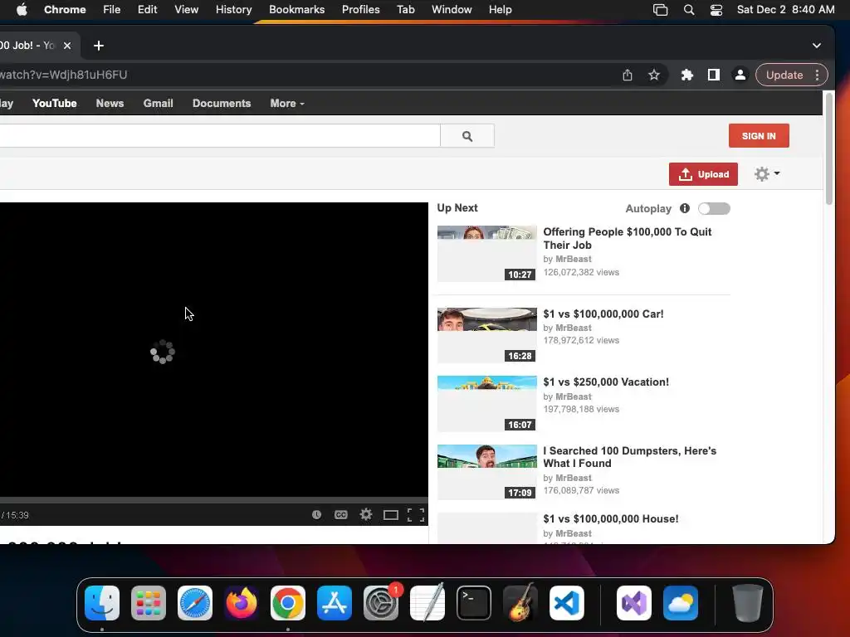The image size is (850, 637).
Task: Open $1 vs $100,000,000 House! title
Action: [611, 519]
